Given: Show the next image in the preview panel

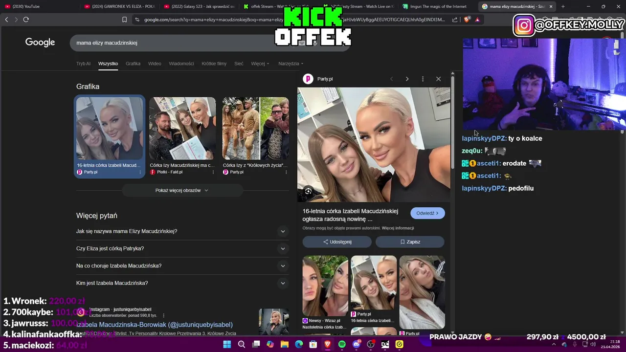Looking at the screenshot, I should [x=407, y=79].
